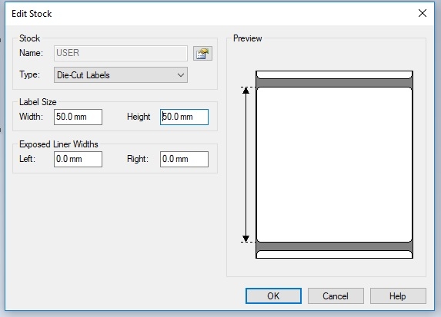Click the Edit Stock title text
Screen dimensions: 441x317
[32, 14]
